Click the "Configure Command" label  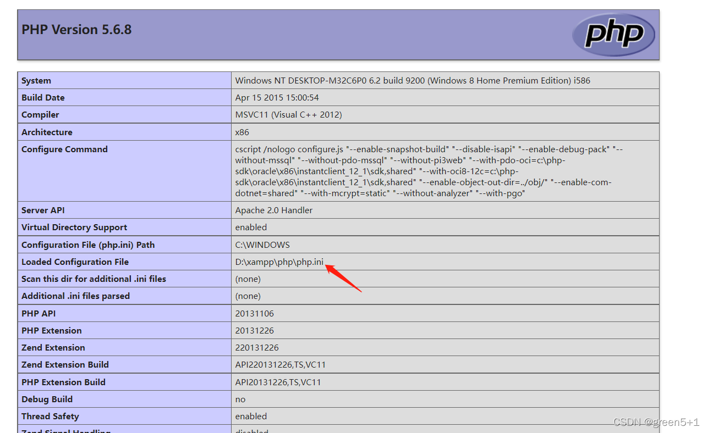(64, 149)
